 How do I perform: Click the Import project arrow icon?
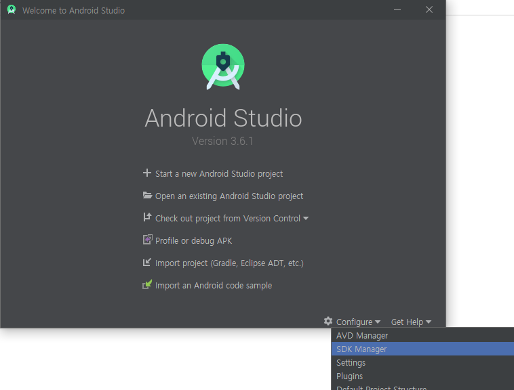147,262
